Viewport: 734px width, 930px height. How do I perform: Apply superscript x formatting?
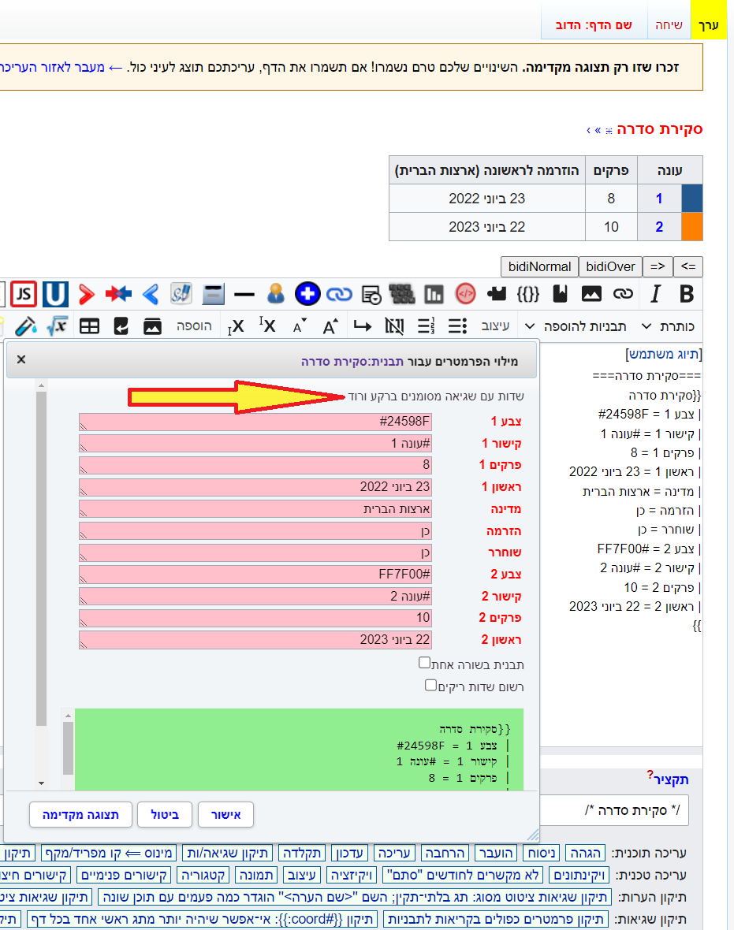[267, 325]
